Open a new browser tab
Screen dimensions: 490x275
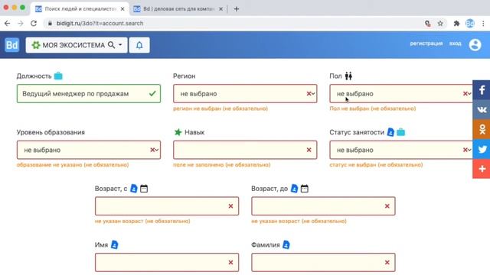(x=237, y=9)
